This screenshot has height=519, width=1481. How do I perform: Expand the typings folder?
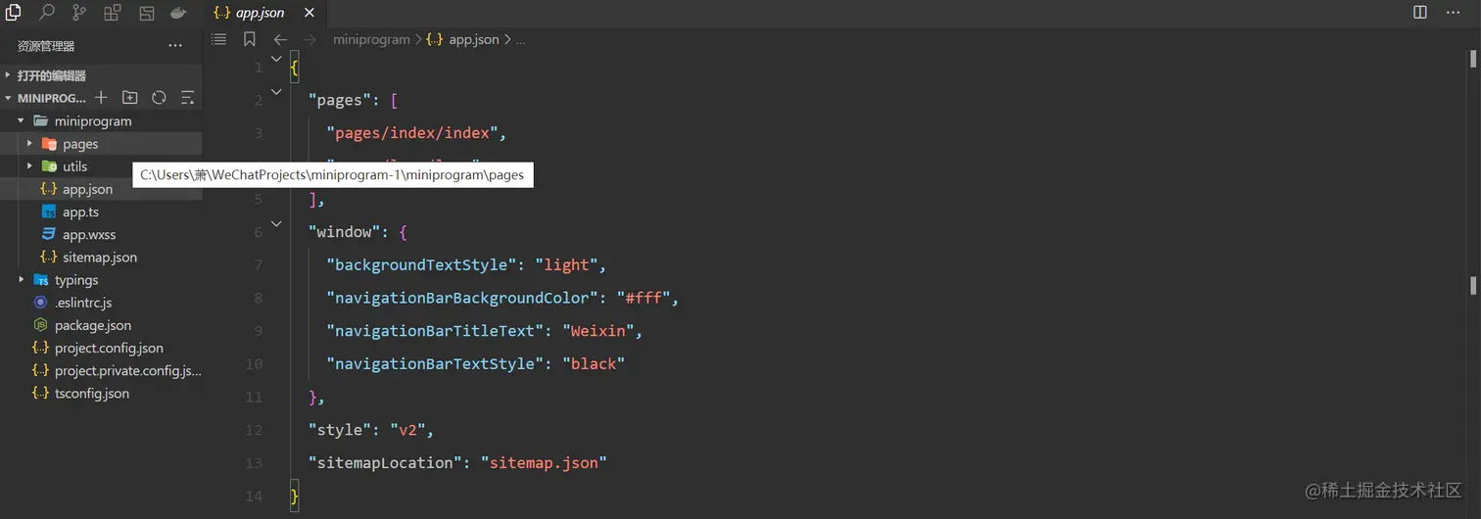pos(21,279)
